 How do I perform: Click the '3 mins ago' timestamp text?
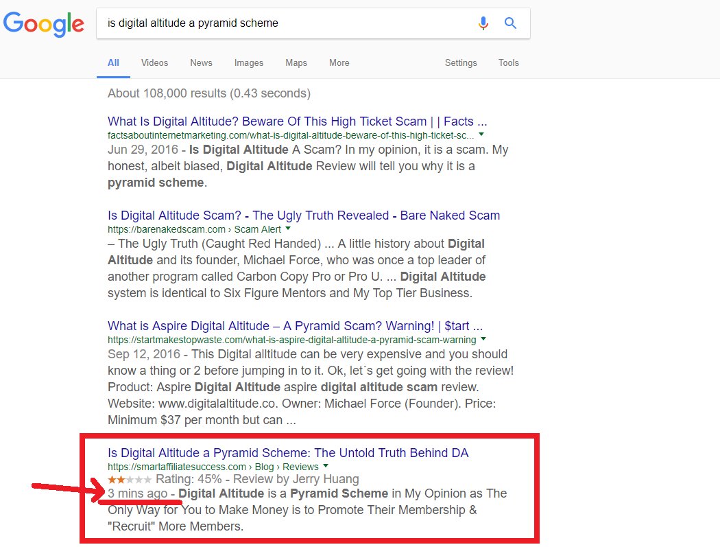click(137, 493)
